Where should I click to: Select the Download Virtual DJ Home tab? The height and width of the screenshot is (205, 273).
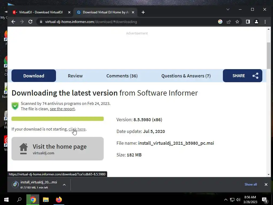click(x=105, y=12)
